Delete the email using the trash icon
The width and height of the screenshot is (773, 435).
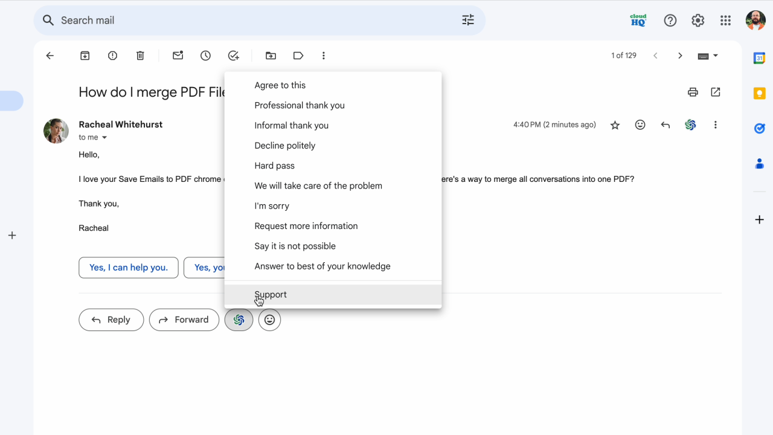point(140,55)
